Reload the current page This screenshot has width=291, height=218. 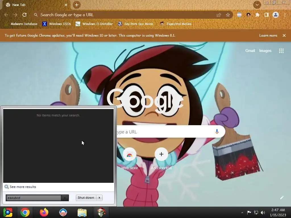click(24, 15)
